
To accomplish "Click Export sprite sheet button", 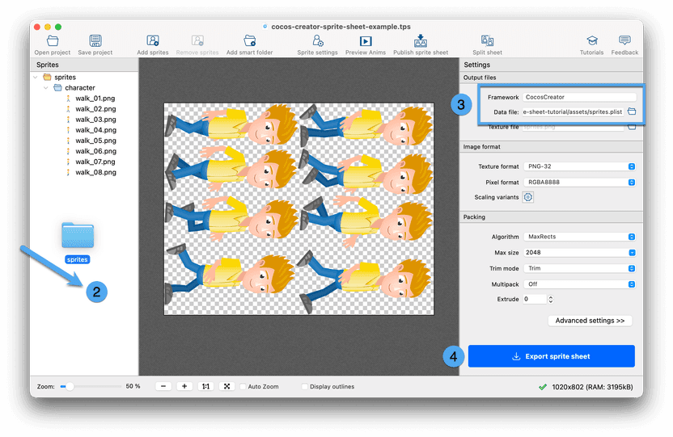I will point(551,356).
